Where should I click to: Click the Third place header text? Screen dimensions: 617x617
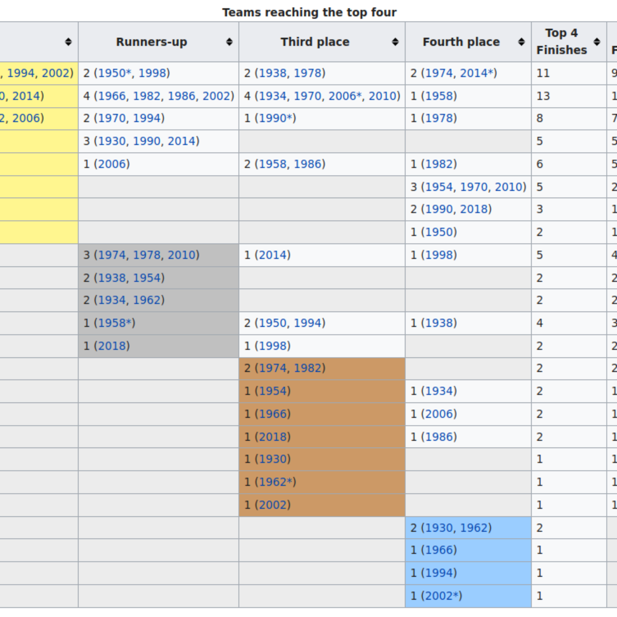click(315, 42)
